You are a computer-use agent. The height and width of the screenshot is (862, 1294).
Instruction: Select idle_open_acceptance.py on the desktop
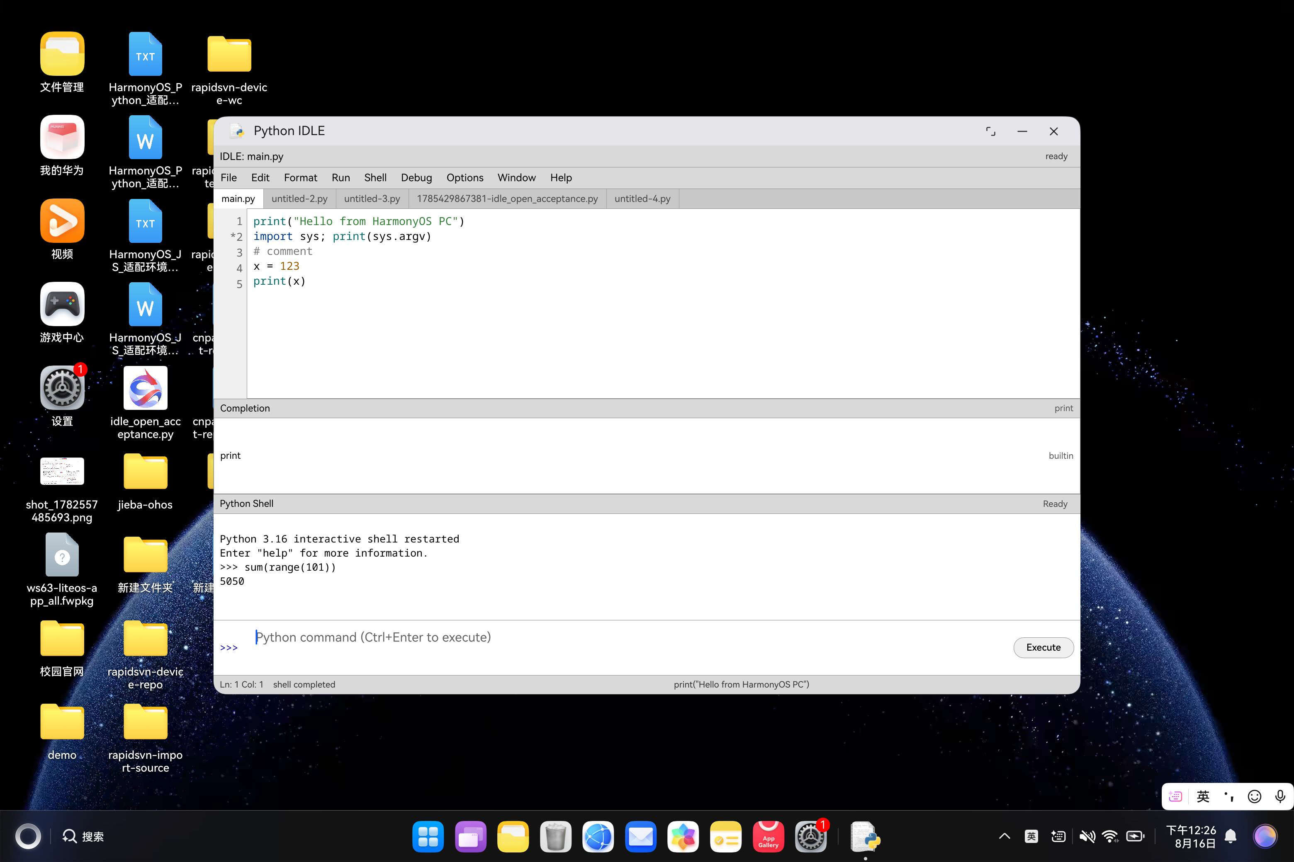click(145, 403)
